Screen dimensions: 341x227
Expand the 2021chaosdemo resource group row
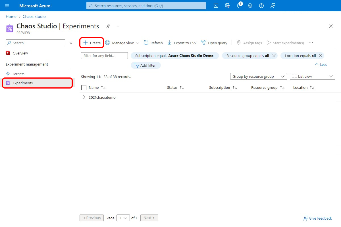83,97
